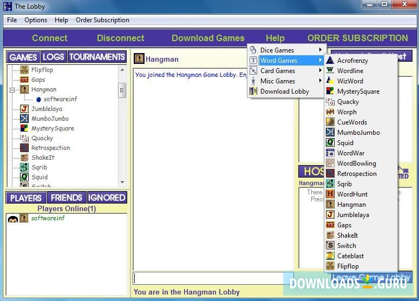
Task: Switch to the LOGS tab
Action: pos(54,57)
